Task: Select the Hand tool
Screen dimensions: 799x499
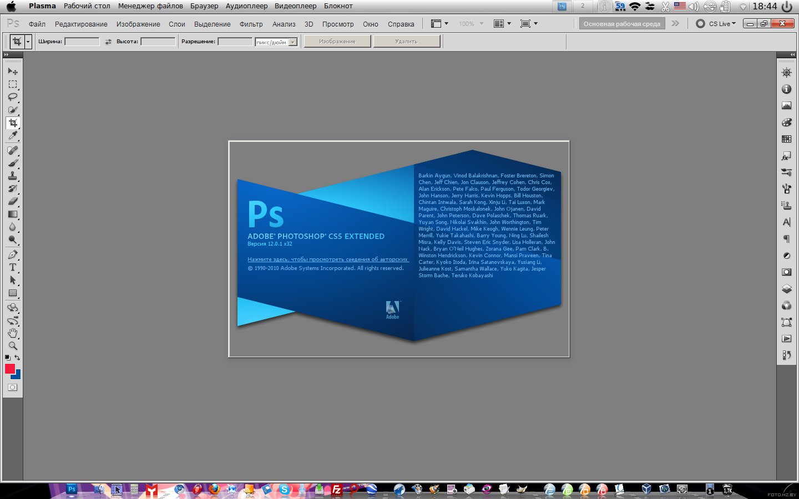Action: pyautogui.click(x=13, y=333)
